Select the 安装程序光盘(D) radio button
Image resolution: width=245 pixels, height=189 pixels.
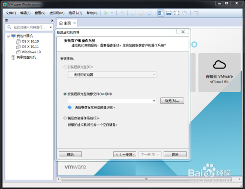click(x=65, y=67)
